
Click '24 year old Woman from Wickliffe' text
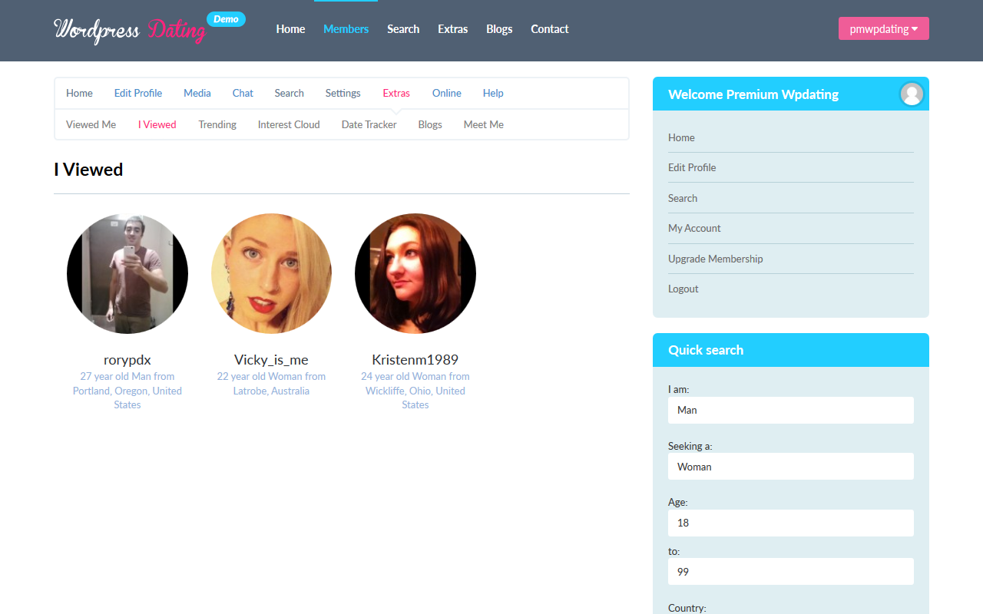click(x=415, y=391)
